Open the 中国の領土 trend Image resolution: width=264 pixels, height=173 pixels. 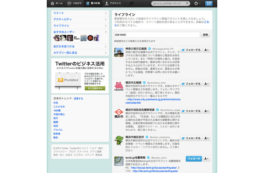pyautogui.click(x=59, y=114)
